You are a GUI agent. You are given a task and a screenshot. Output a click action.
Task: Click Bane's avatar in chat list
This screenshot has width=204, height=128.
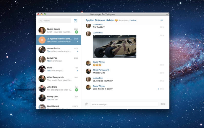(42, 69)
